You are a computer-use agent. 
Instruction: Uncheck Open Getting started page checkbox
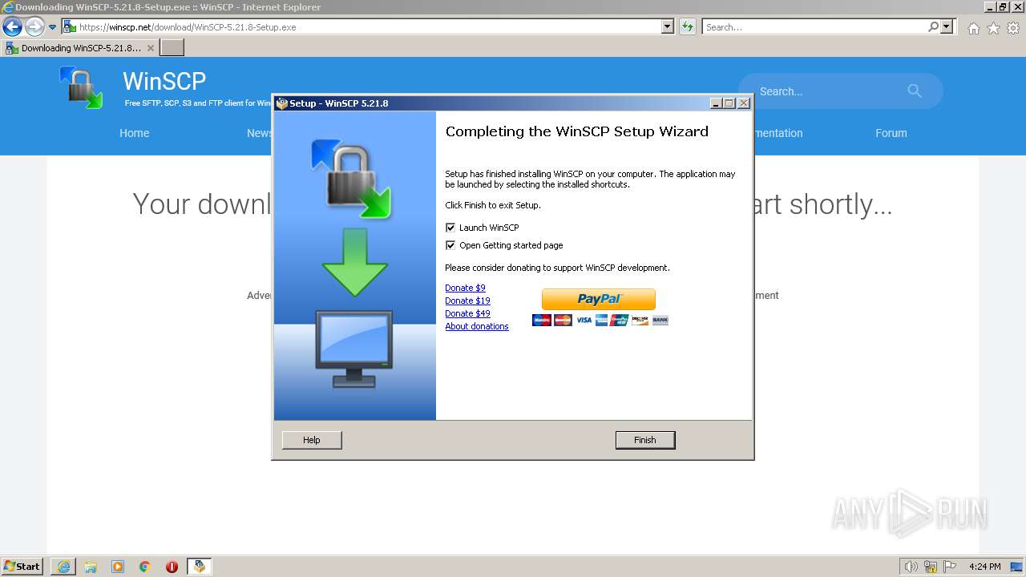point(450,245)
